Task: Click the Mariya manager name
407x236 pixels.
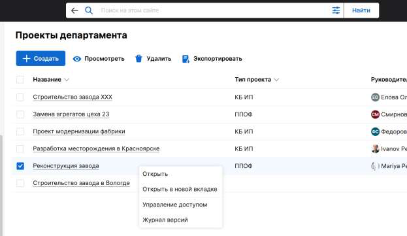Action: (394, 166)
